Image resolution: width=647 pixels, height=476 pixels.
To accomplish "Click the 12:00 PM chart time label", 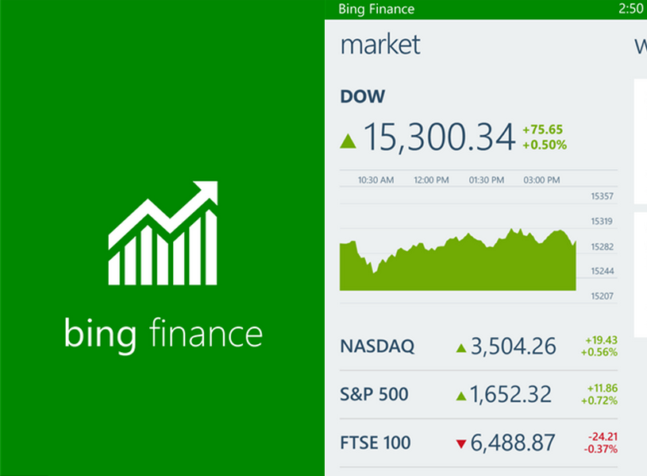I will click(x=431, y=180).
